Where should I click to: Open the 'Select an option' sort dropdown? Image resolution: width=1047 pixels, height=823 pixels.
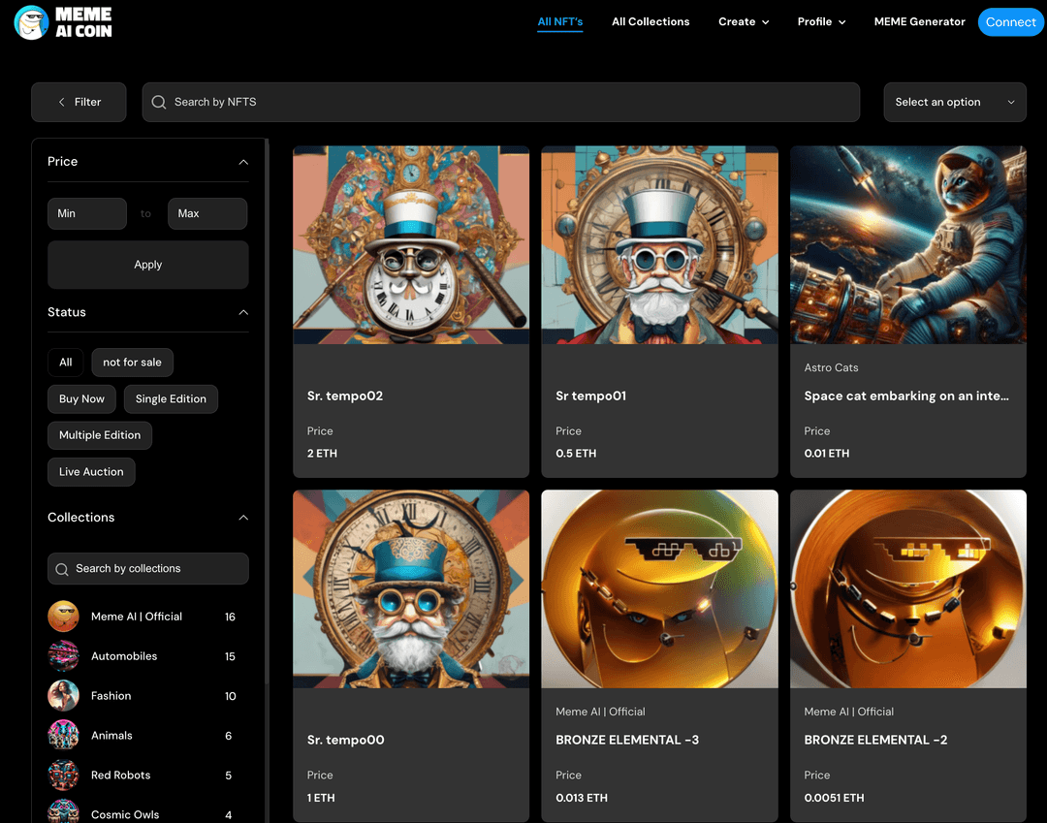pyautogui.click(x=954, y=102)
